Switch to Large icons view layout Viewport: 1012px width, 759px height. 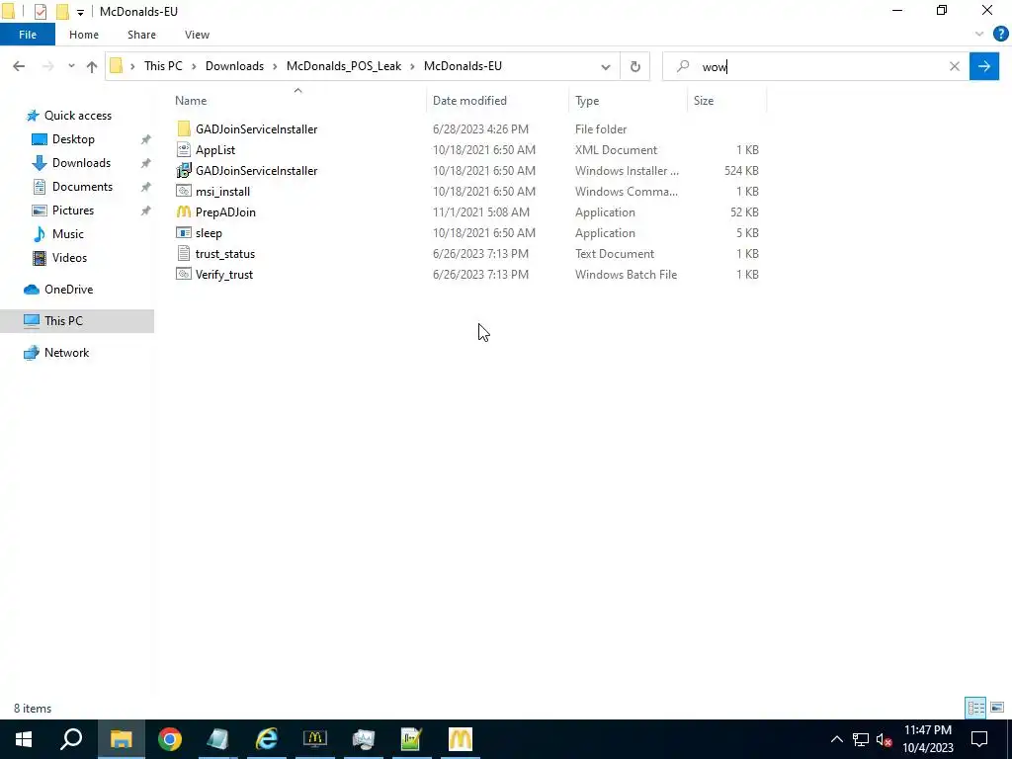coord(997,708)
